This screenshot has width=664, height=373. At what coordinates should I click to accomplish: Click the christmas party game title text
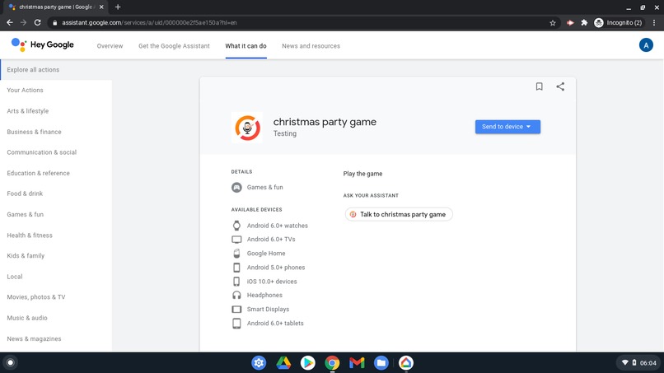coord(325,122)
